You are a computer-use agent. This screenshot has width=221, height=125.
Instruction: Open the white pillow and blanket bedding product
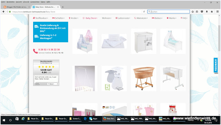(114, 41)
